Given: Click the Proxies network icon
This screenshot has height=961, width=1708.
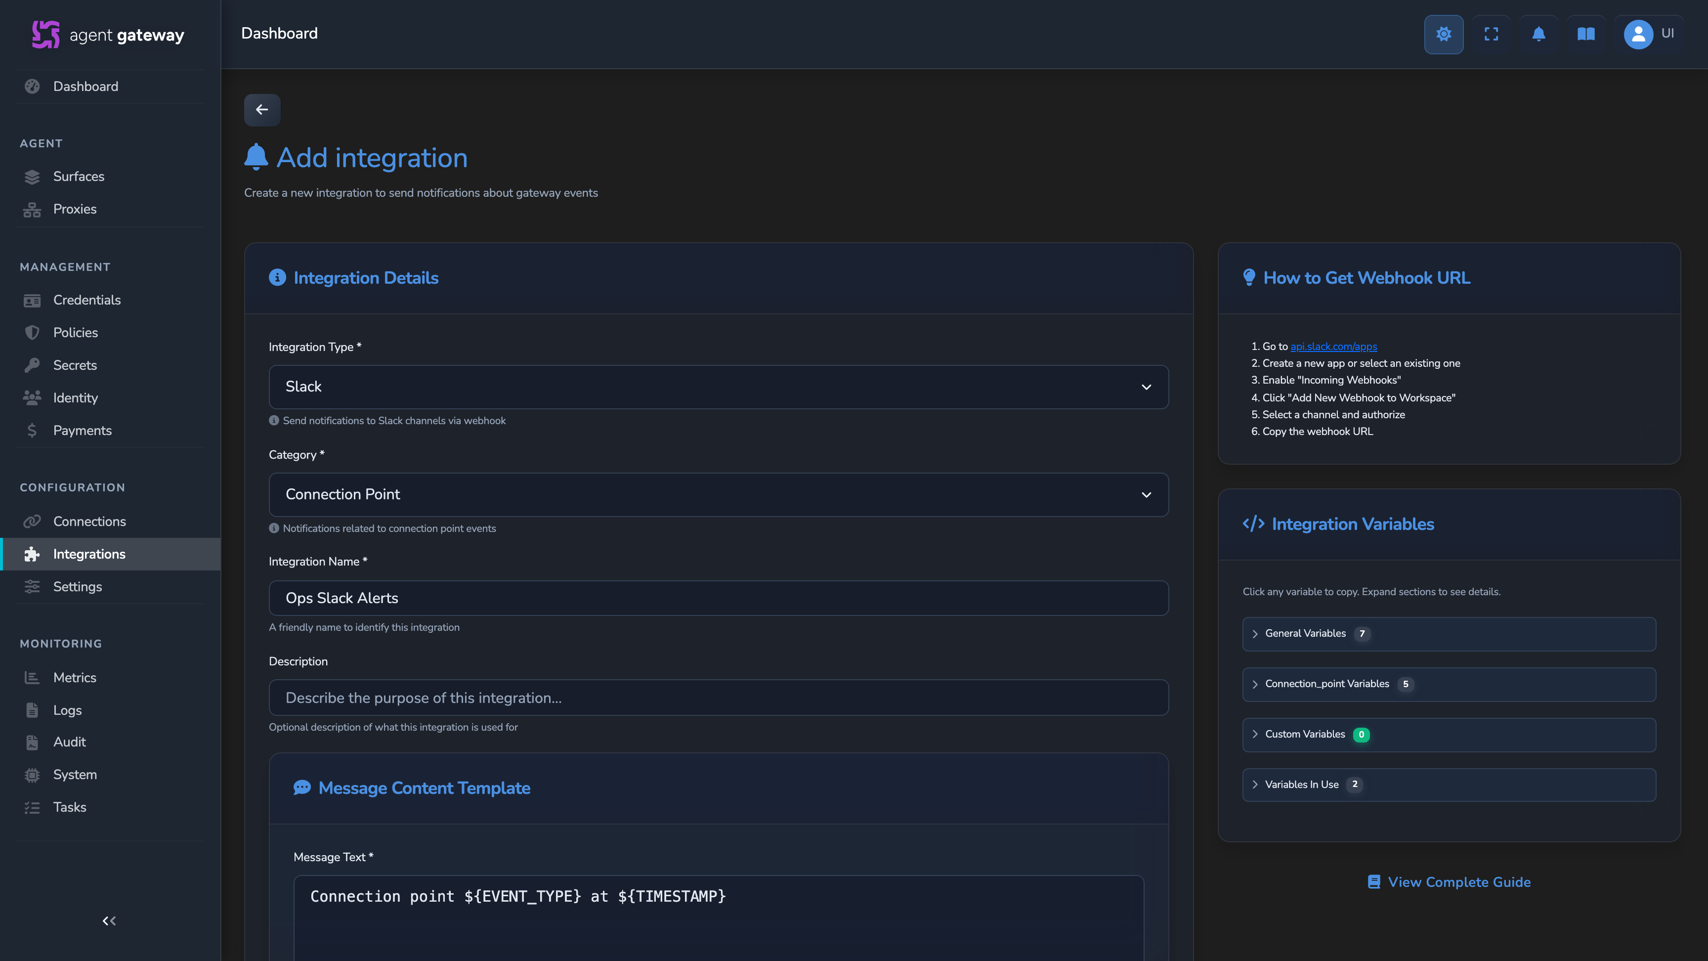Looking at the screenshot, I should point(32,209).
